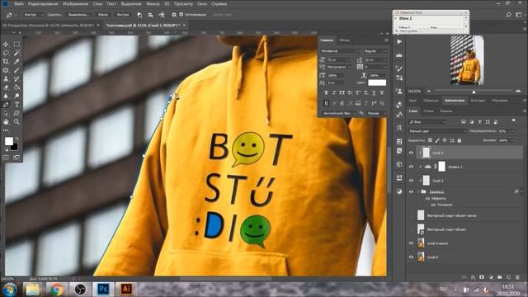This screenshot has height=297, width=528.
Task: Toggle visibility of Группа 1
Action: [x=411, y=191]
